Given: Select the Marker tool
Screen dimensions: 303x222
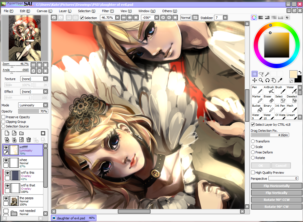Looking at the screenshot, I should click(257, 99).
